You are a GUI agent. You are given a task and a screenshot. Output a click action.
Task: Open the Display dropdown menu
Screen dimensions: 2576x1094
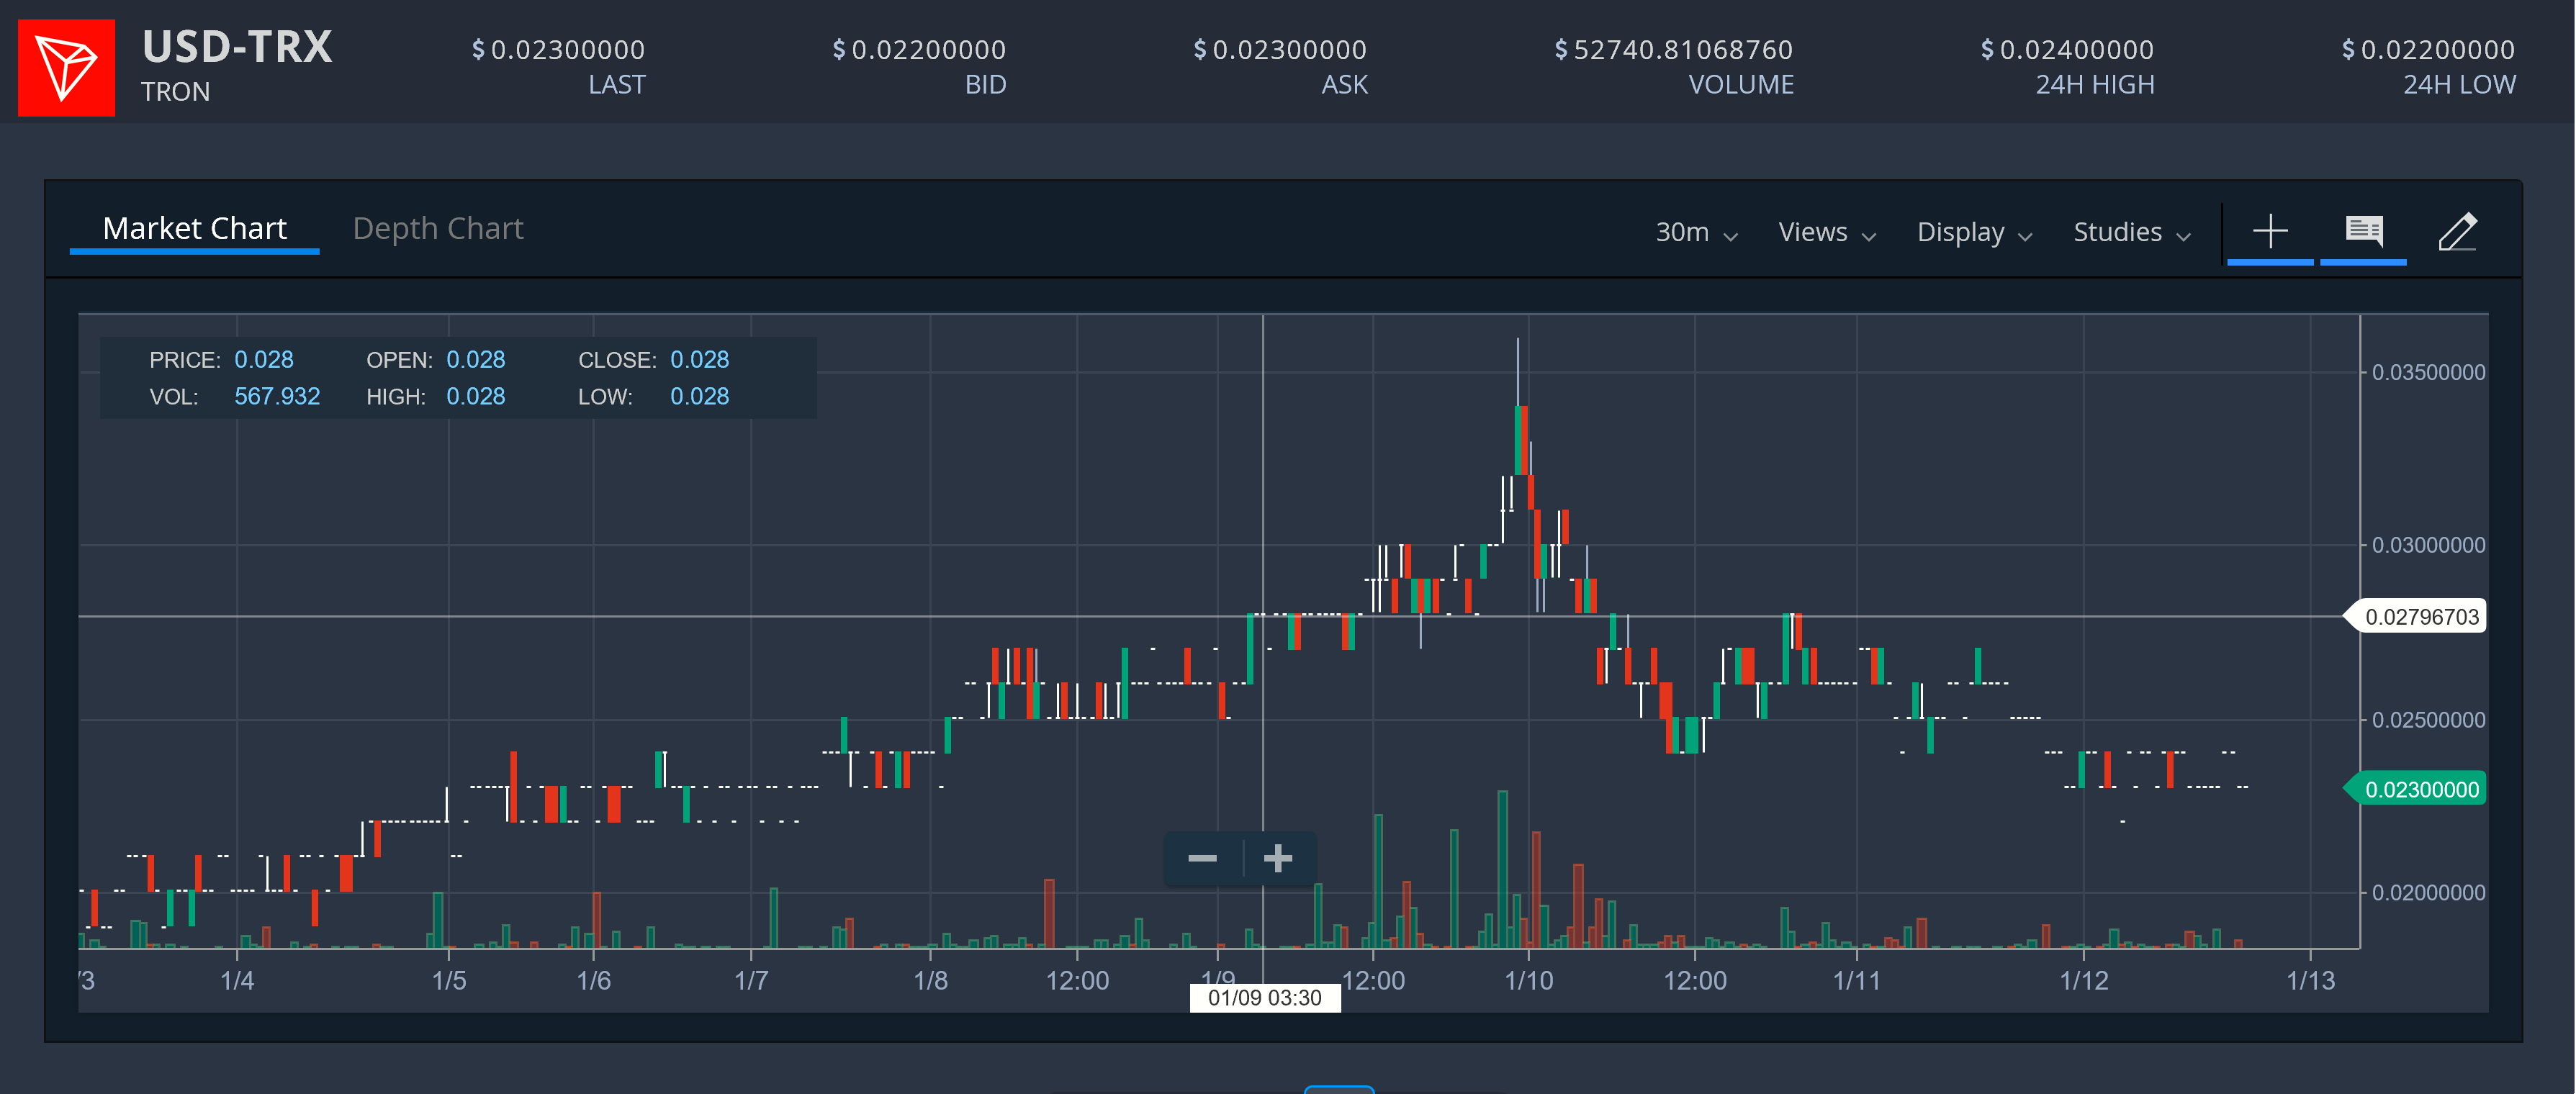(x=1974, y=232)
